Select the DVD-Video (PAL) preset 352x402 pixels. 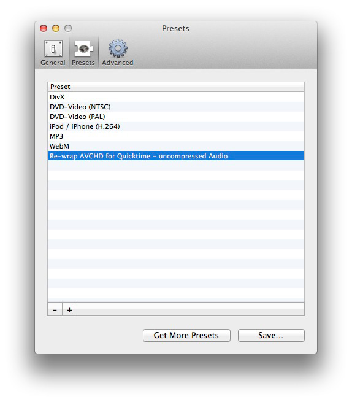176,117
